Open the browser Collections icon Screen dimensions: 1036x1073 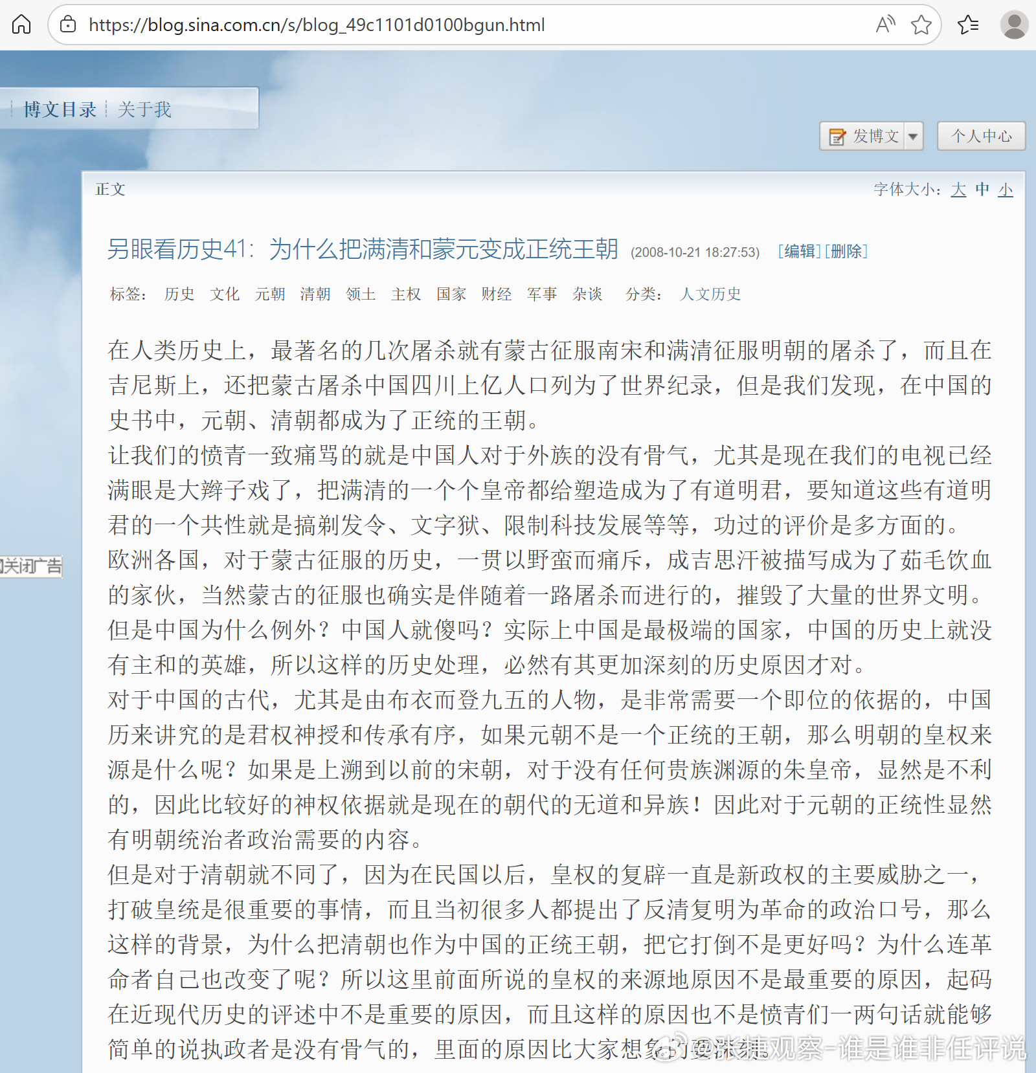tap(968, 25)
